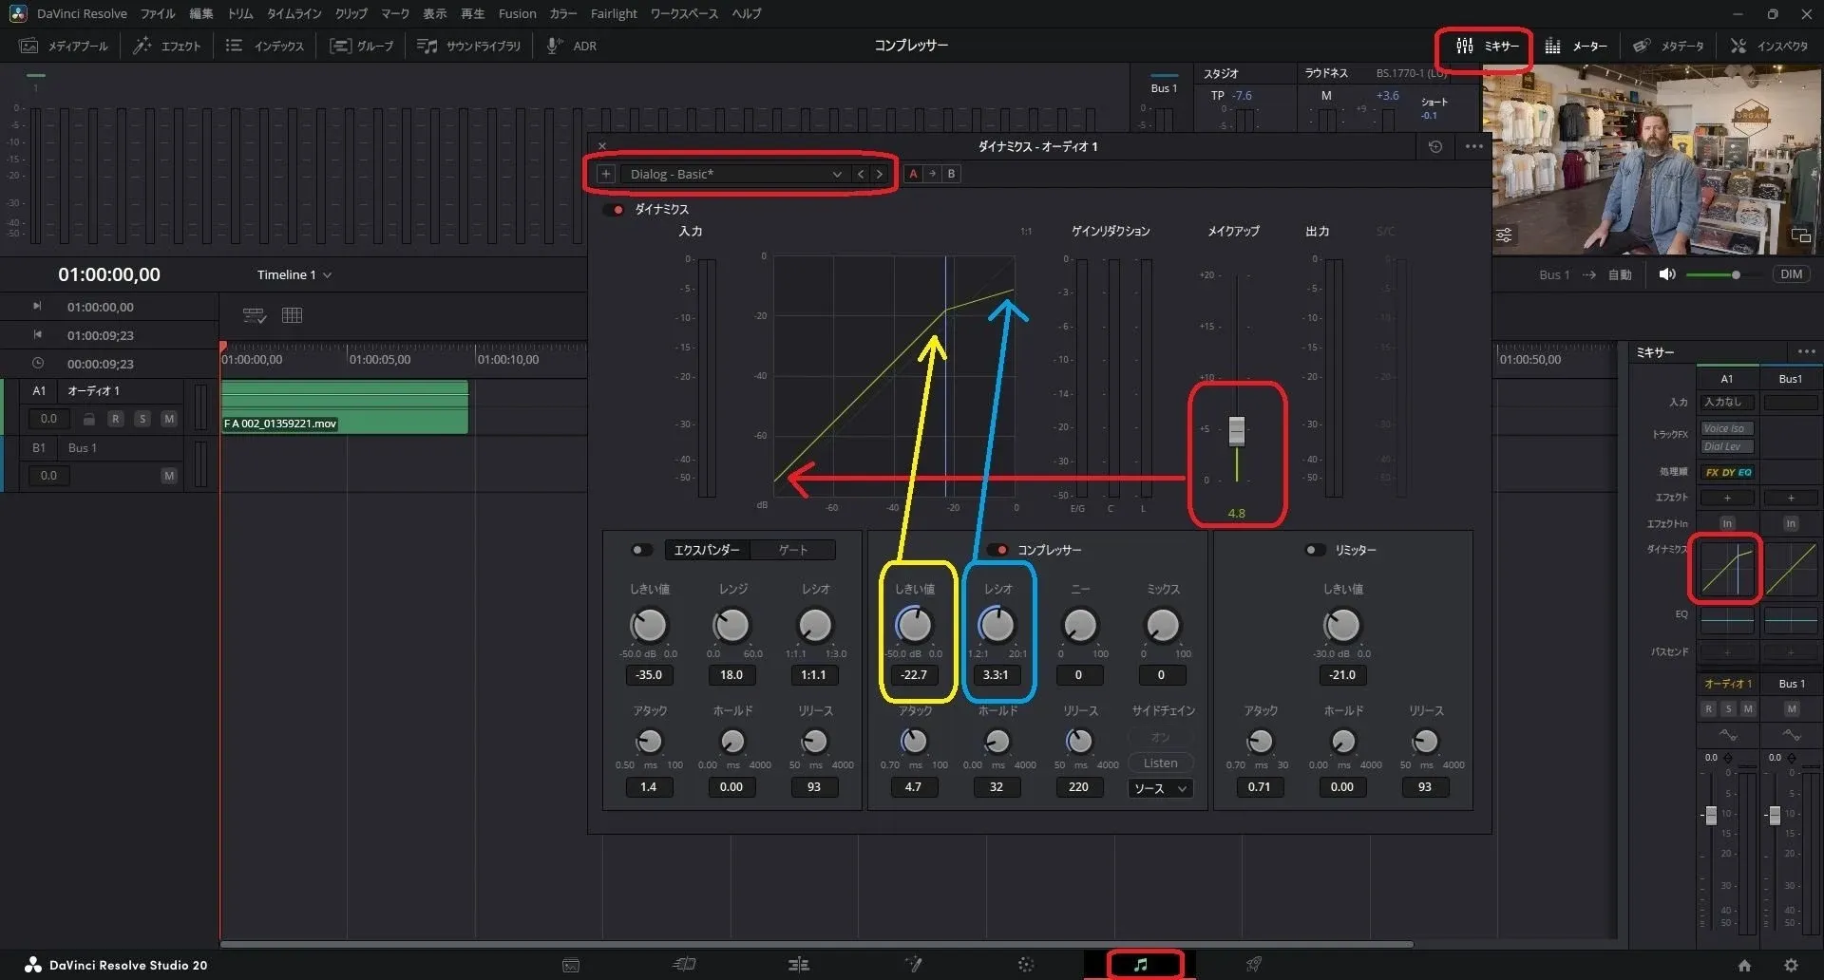Select comparison state A
This screenshot has height=980, width=1824.
[x=913, y=174]
